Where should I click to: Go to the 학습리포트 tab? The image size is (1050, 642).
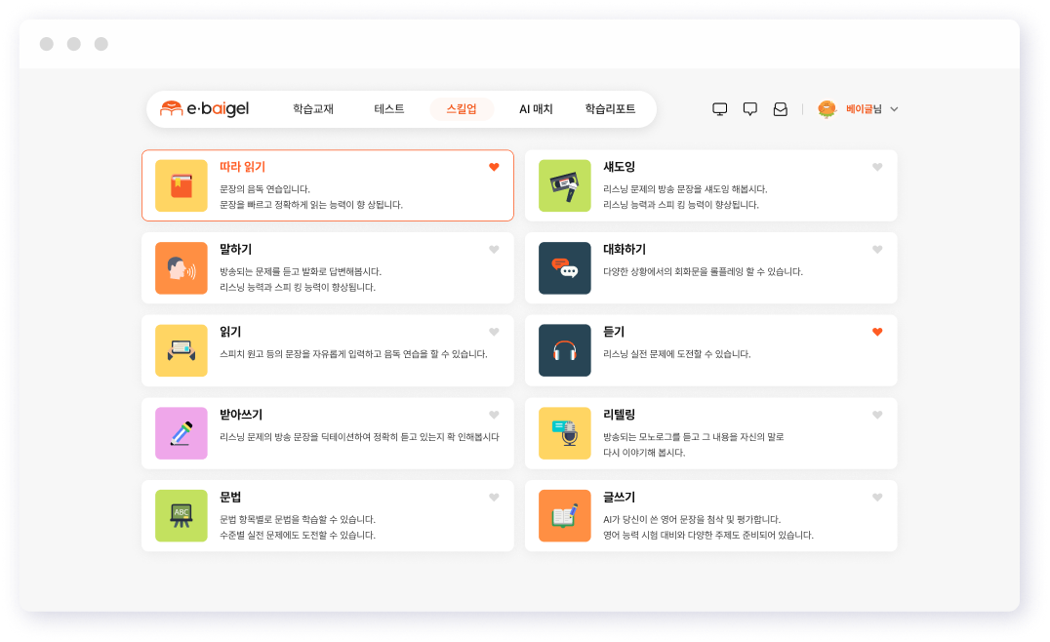610,109
